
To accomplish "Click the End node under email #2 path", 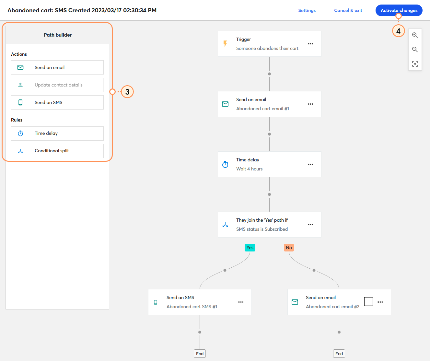I will (x=339, y=354).
